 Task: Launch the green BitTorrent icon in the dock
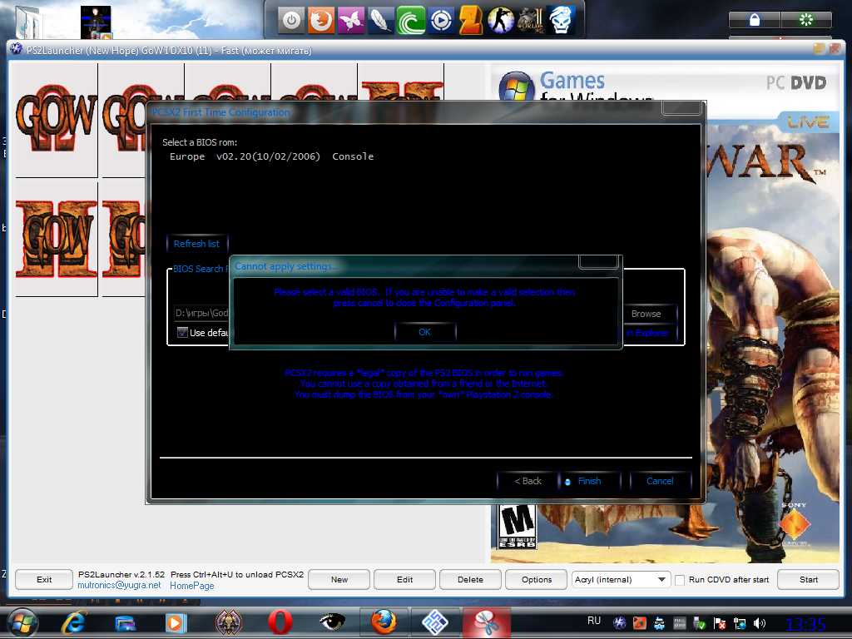[x=410, y=21]
